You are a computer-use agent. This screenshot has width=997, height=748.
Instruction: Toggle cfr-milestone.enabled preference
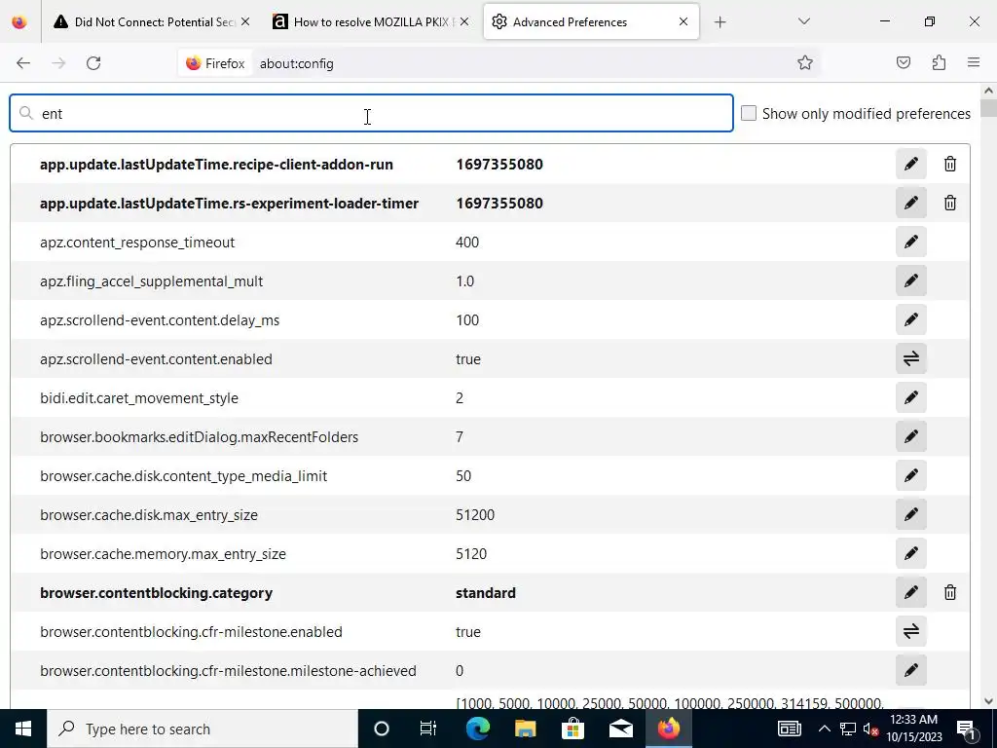(x=910, y=631)
